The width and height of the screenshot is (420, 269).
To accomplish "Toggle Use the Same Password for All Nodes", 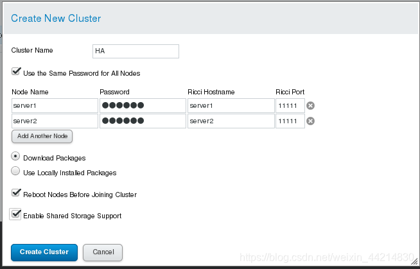I will pos(16,71).
